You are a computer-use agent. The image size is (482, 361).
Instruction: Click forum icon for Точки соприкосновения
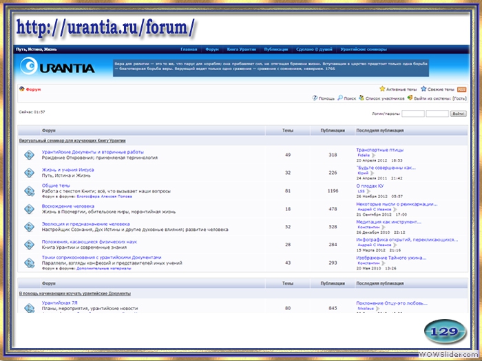29,263
